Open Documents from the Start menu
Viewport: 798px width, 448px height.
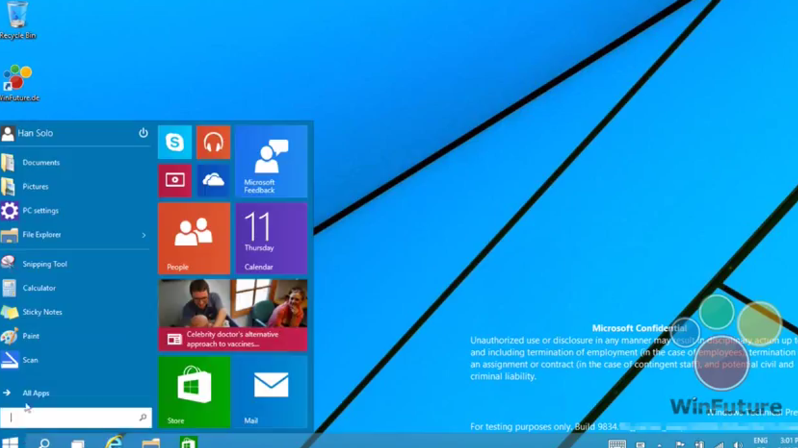tap(74, 163)
